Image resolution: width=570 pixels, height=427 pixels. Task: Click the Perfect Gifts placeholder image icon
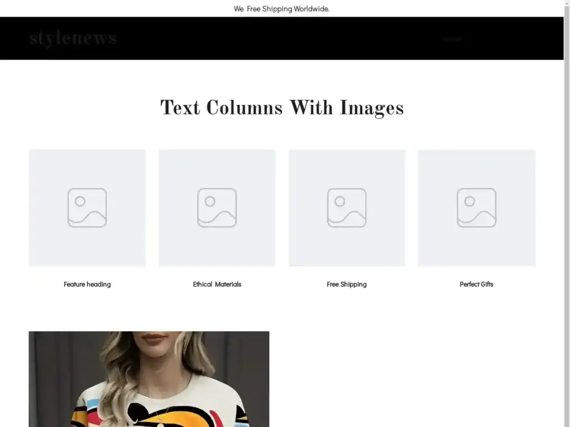[476, 208]
